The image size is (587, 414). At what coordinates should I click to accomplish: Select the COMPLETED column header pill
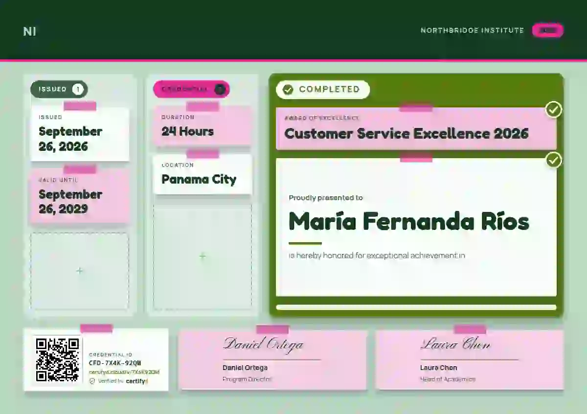pyautogui.click(x=323, y=89)
